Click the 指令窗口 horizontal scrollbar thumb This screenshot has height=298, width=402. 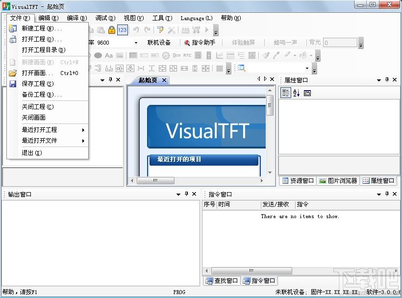[251, 271]
